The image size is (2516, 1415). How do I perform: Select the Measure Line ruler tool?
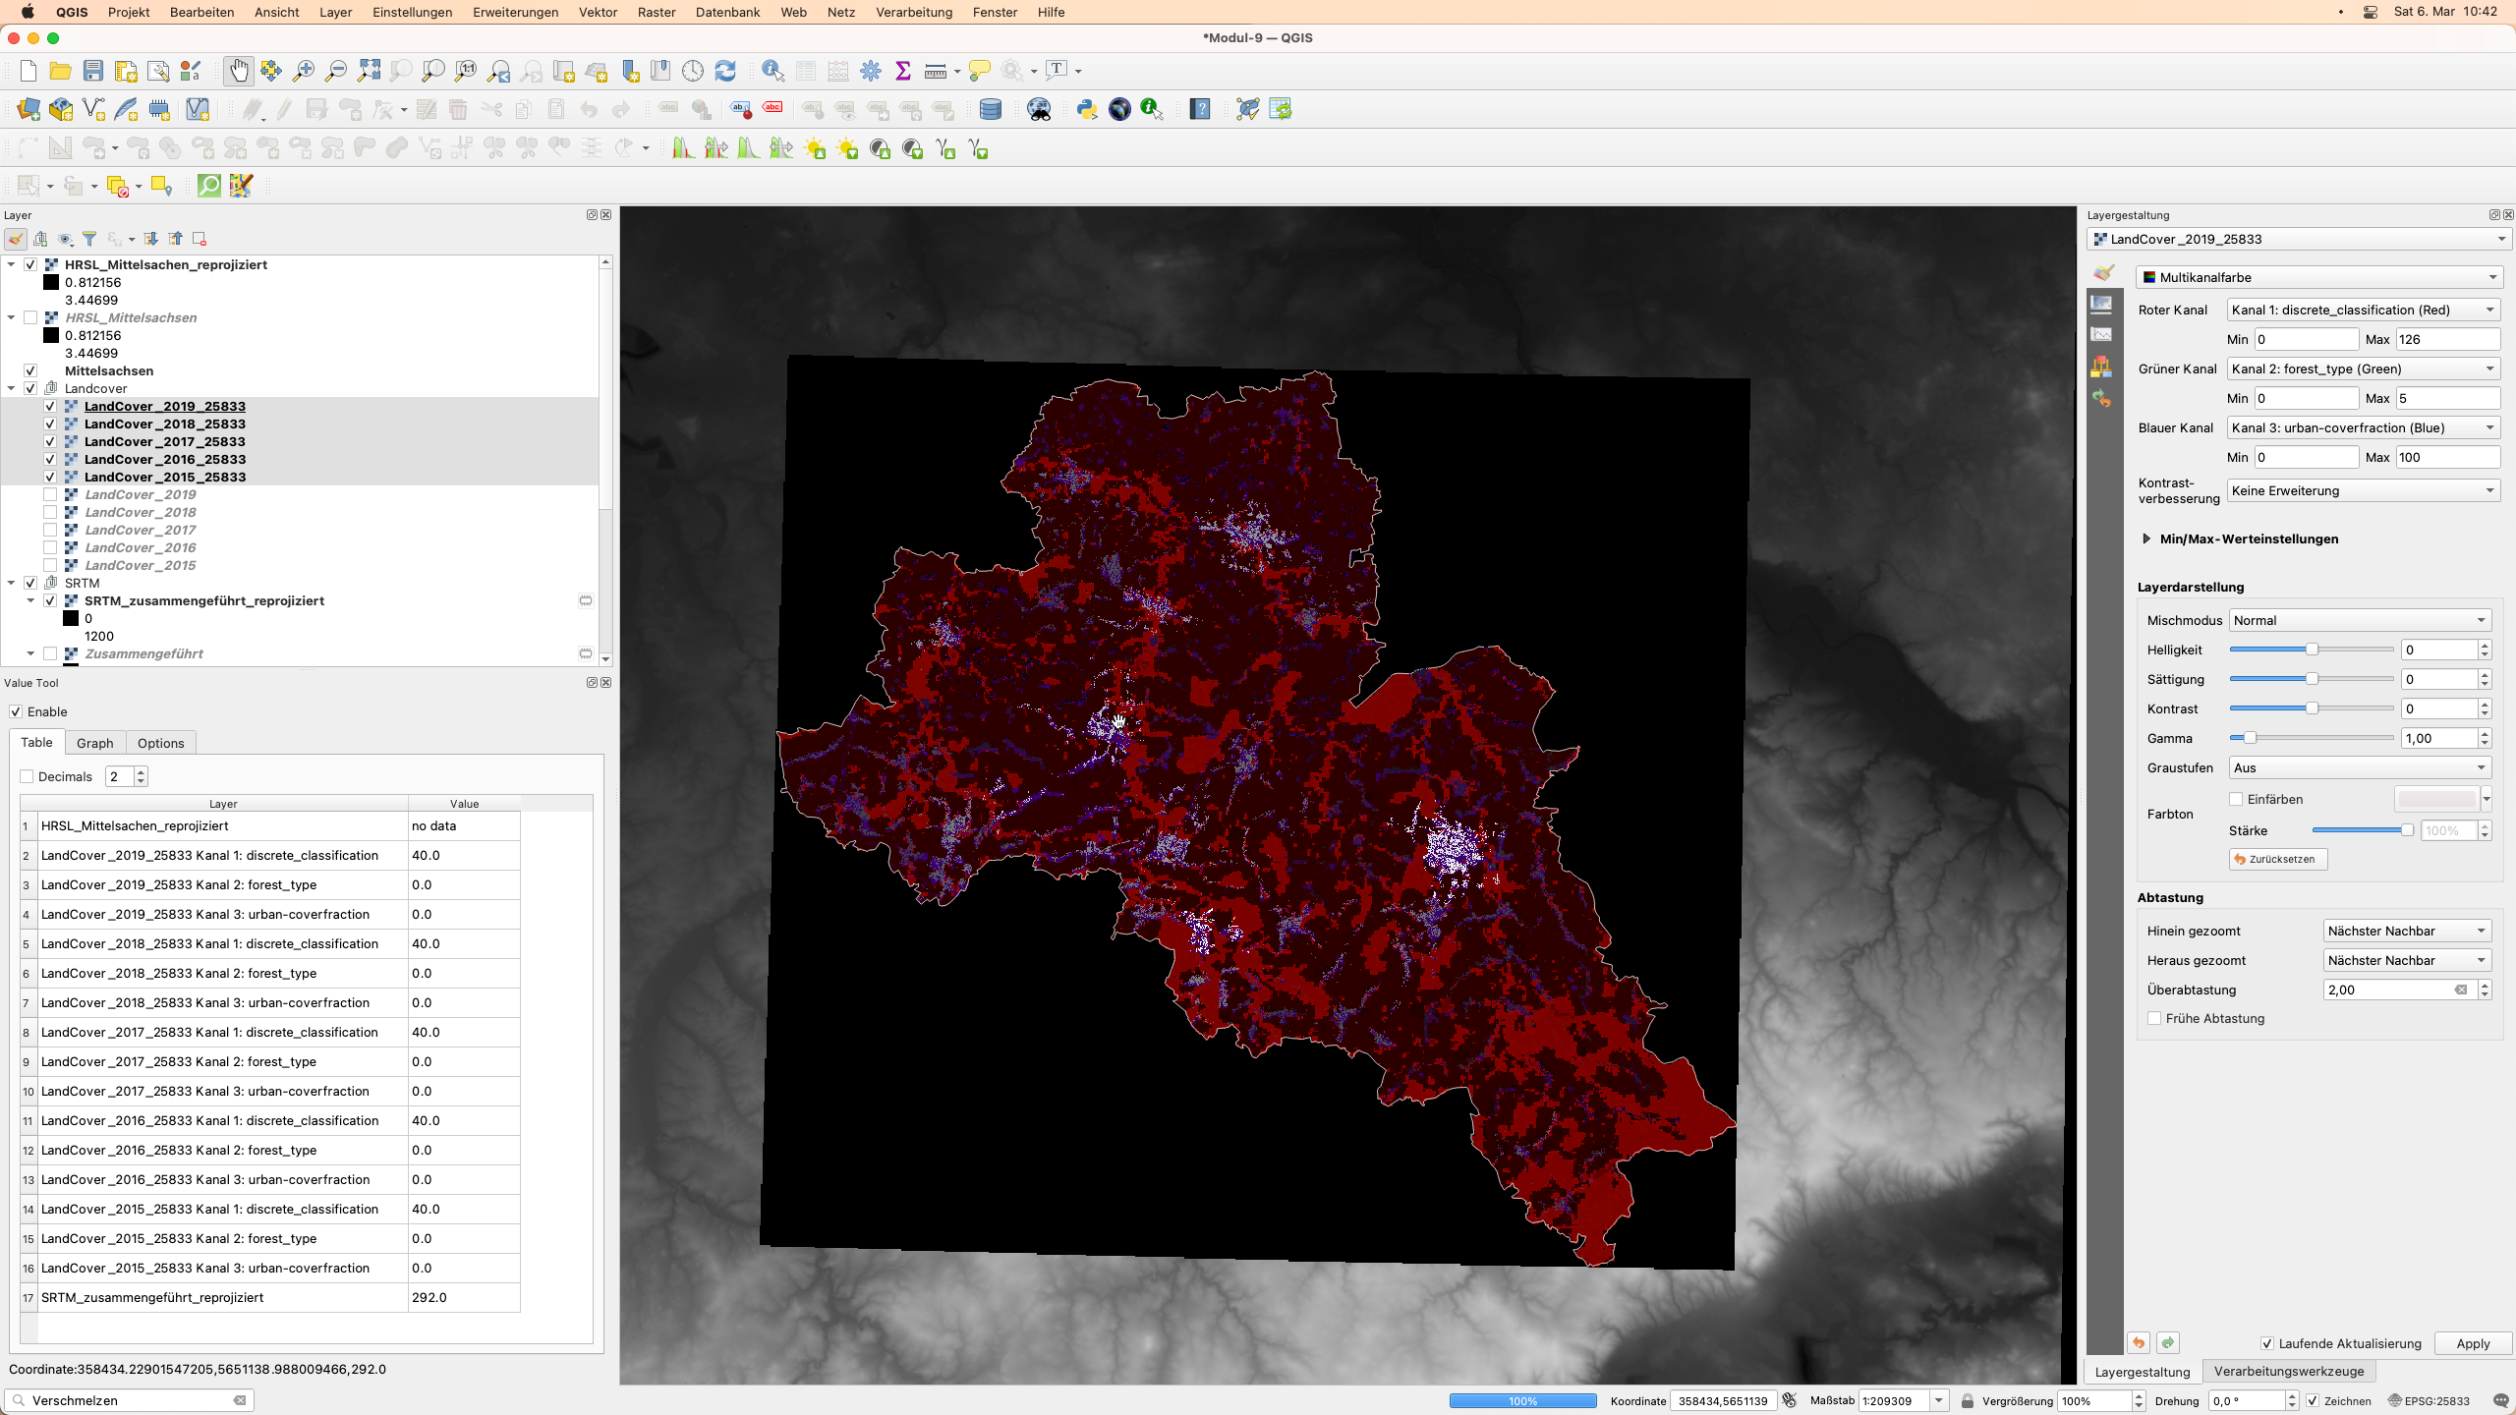click(x=936, y=71)
